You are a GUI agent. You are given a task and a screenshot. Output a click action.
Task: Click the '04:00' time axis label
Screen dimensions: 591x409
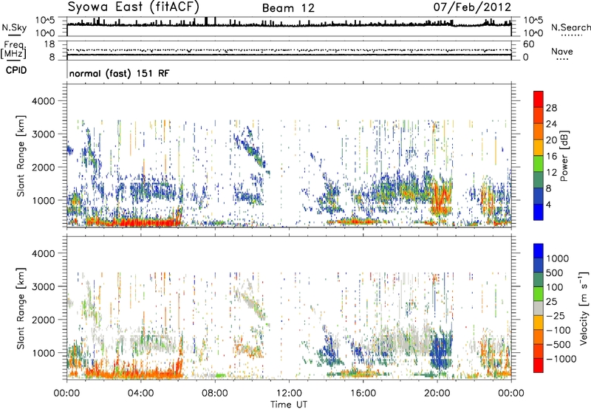point(140,393)
